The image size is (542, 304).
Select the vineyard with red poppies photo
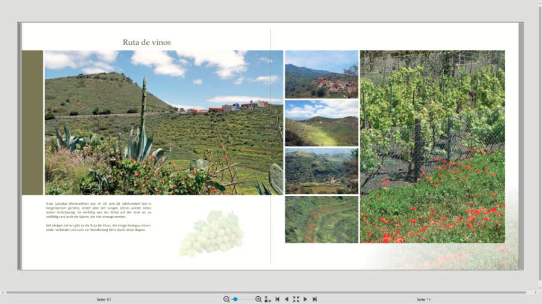tap(432, 147)
